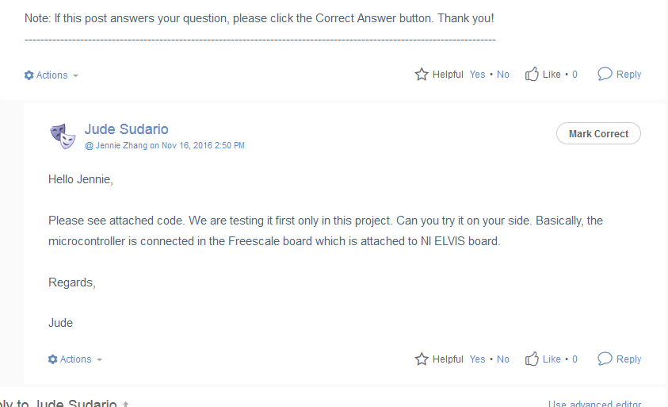Click the Nov 16, 2016 2:50 PM timestamp
The image size is (668, 407).
203,146
